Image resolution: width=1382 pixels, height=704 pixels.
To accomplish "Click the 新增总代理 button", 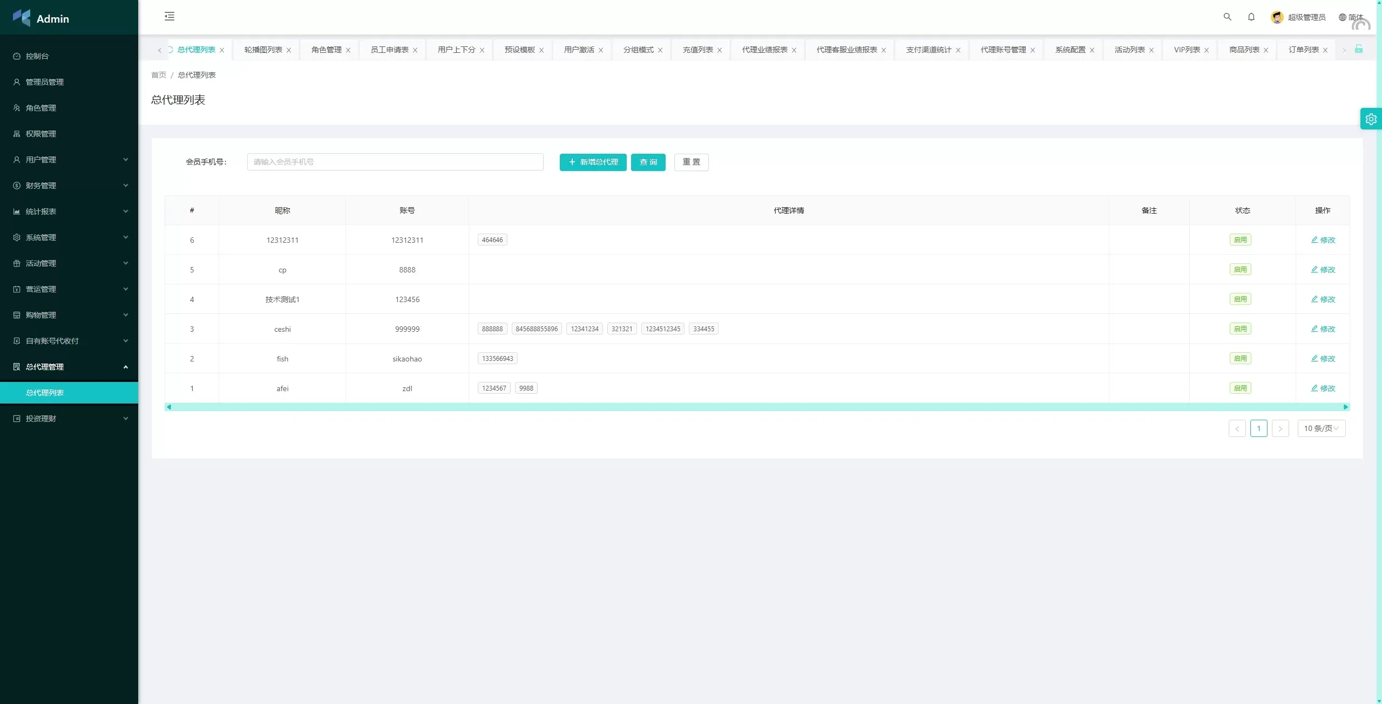I will 593,162.
